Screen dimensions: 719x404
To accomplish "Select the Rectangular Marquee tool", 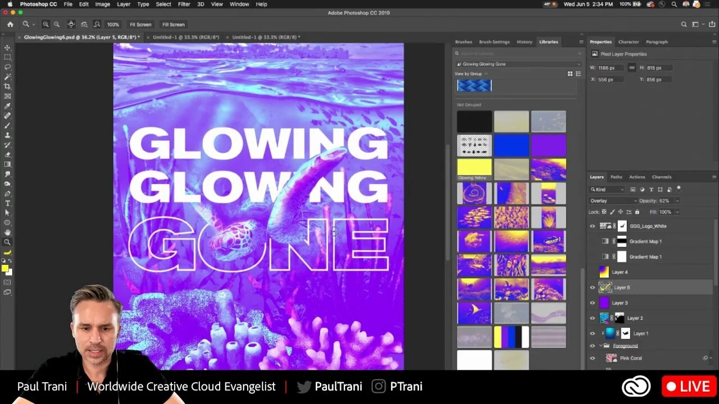I will pyautogui.click(x=7, y=57).
